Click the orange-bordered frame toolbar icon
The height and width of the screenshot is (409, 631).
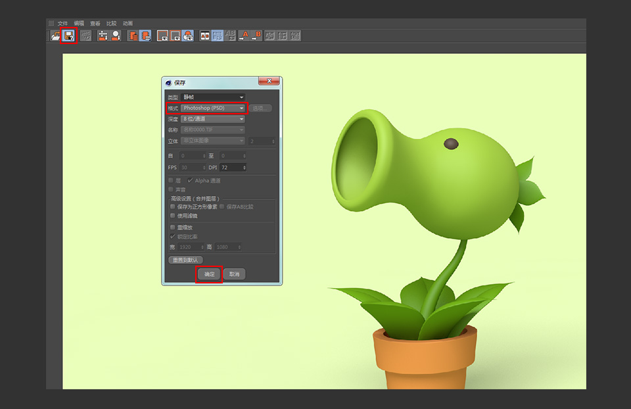click(175, 36)
